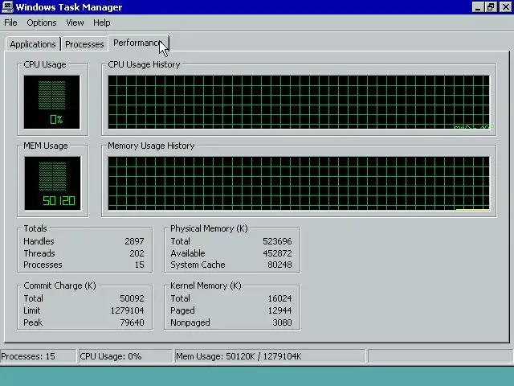Click Kernel Memory Total value 16024

click(x=279, y=298)
